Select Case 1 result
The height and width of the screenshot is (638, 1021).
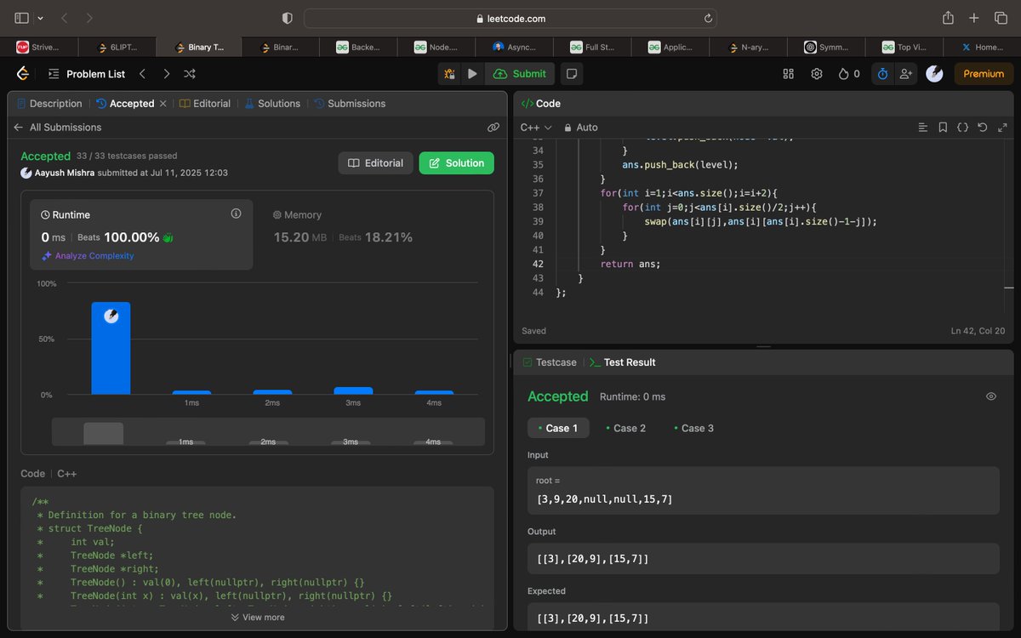pyautogui.click(x=558, y=428)
